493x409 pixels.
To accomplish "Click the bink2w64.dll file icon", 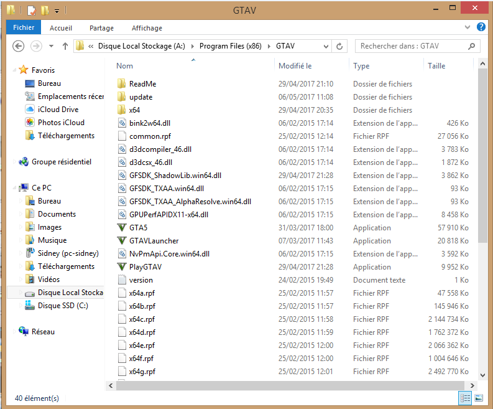I will pos(122,123).
